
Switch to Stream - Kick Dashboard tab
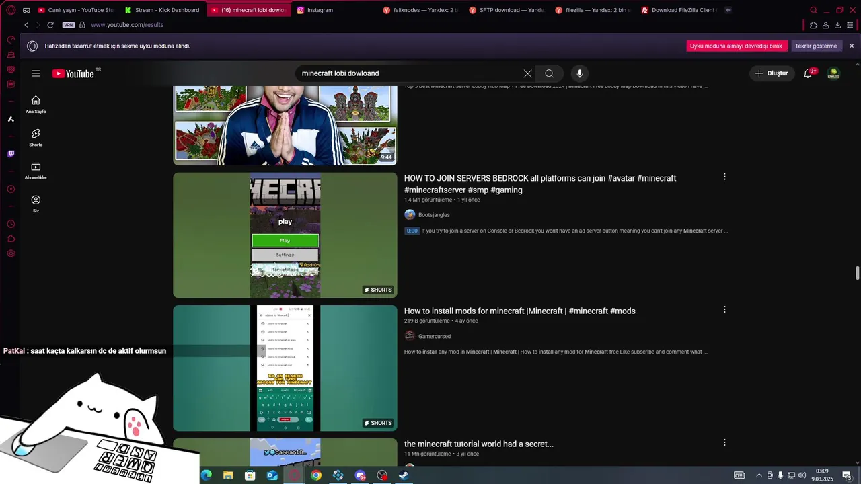click(x=162, y=10)
